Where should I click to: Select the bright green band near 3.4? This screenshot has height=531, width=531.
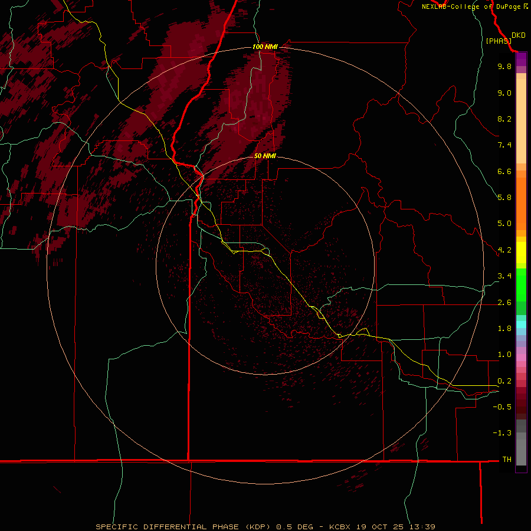point(521,284)
